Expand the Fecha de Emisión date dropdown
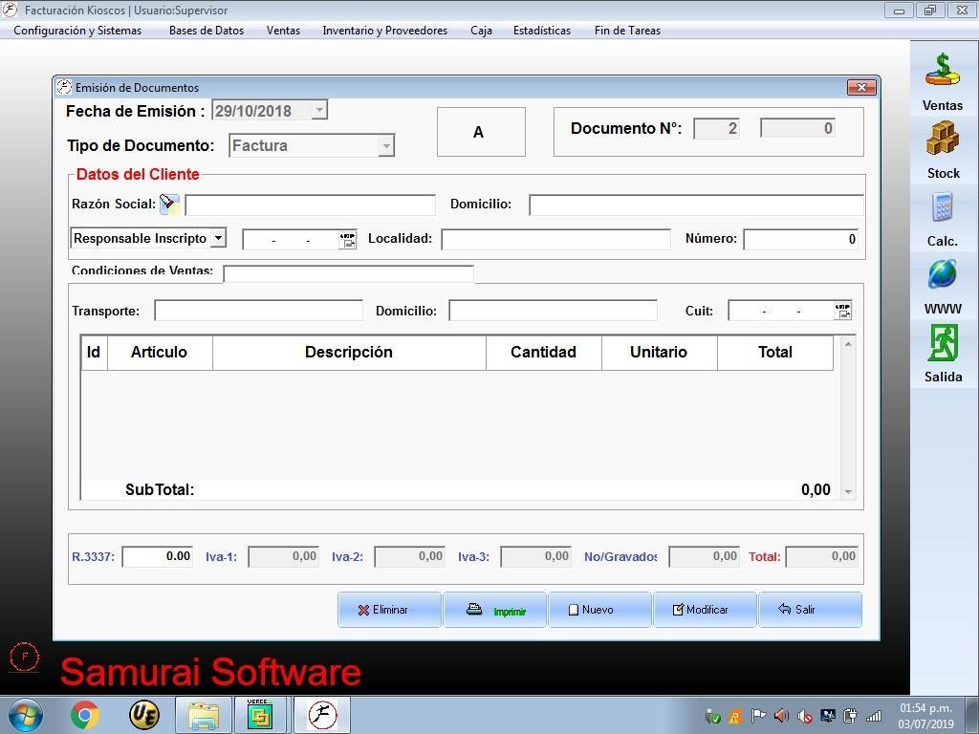The height and width of the screenshot is (734, 979). click(x=319, y=111)
